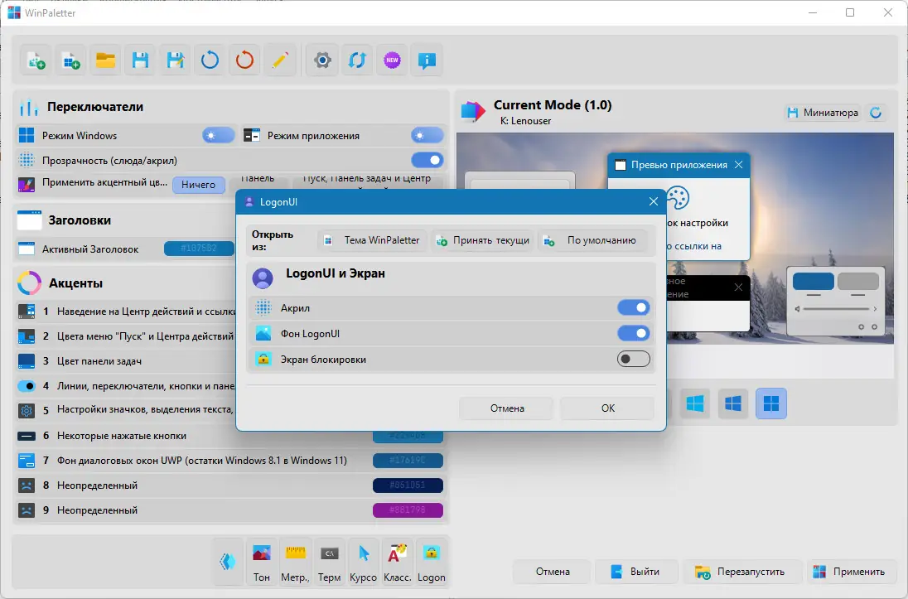The image size is (908, 599).
Task: Click accent row 3 Цвет панели задач
Action: coord(126,361)
